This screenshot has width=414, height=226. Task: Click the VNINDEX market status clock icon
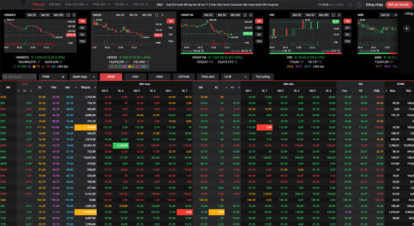[14, 66]
